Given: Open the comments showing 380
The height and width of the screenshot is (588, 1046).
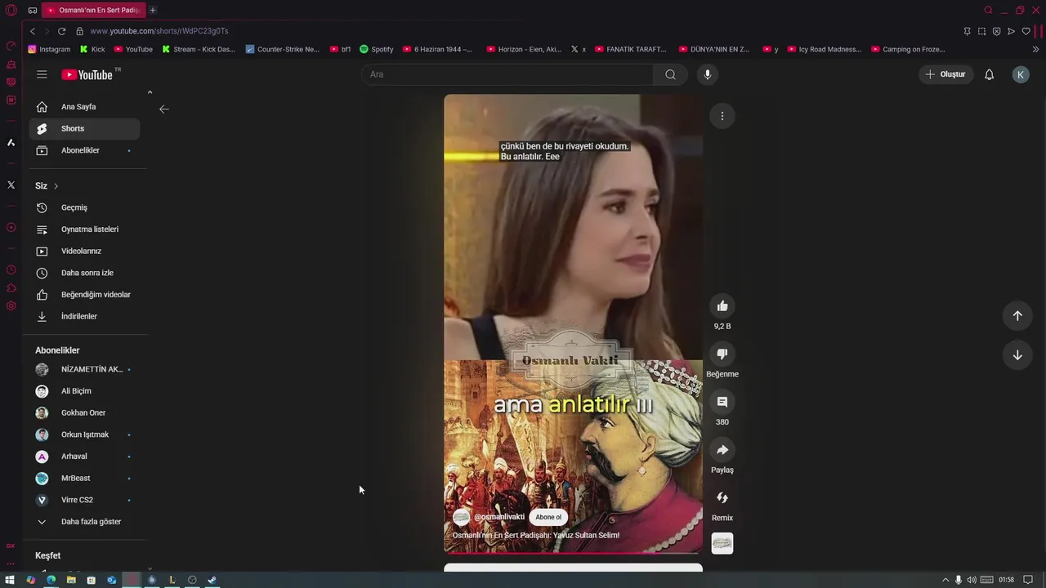Looking at the screenshot, I should click(x=722, y=402).
